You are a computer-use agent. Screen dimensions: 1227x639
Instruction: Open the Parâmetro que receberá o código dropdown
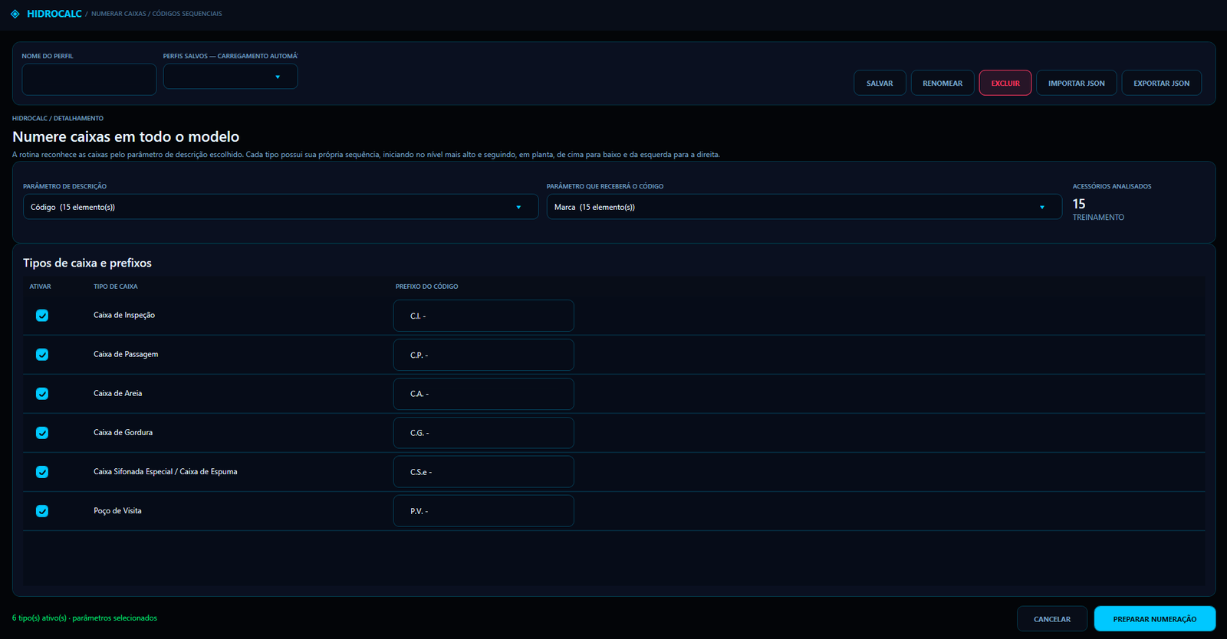click(804, 207)
